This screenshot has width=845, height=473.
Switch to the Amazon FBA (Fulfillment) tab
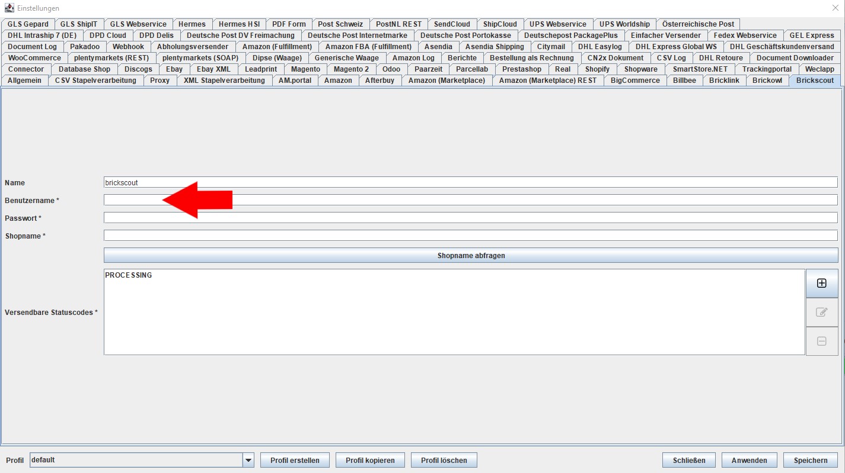click(x=368, y=47)
